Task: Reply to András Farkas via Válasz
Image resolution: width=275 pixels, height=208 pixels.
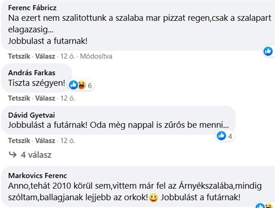Action: (x=45, y=98)
